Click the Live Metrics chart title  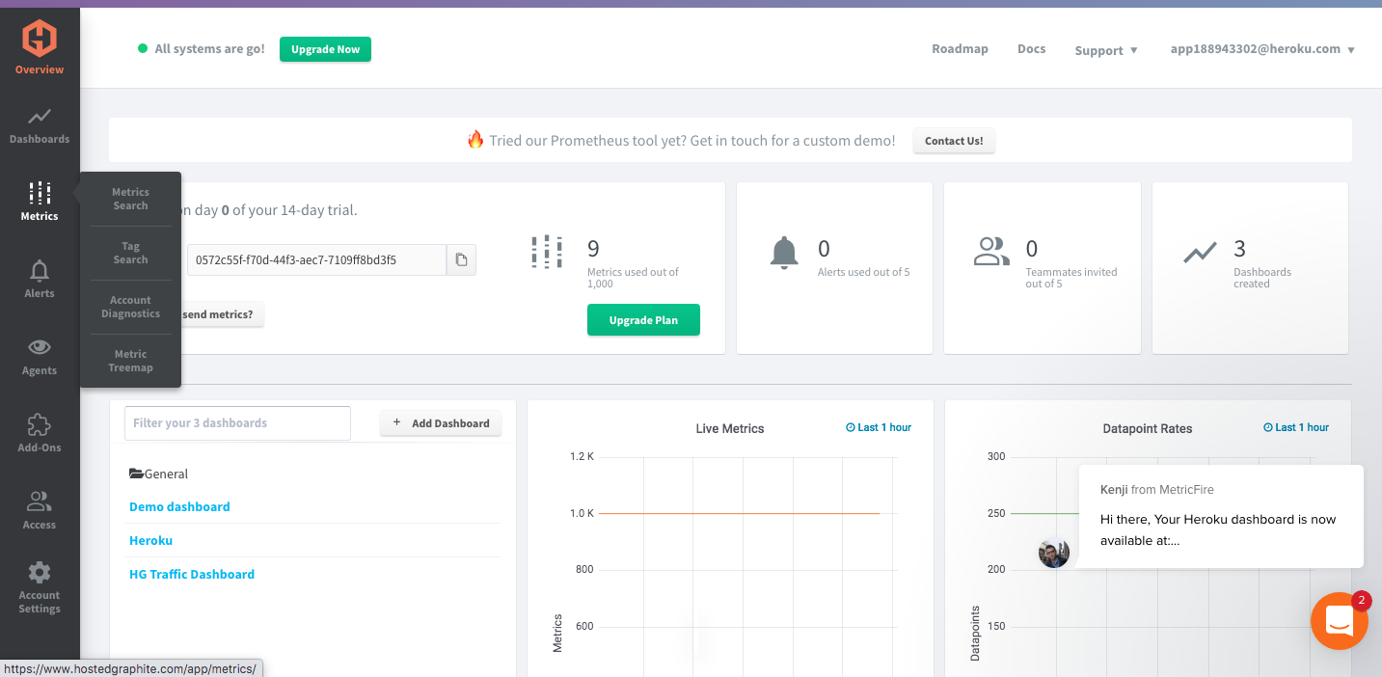pos(730,428)
